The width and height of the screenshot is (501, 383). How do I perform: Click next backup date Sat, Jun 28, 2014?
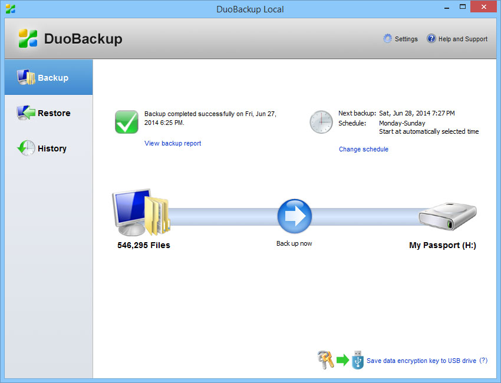pos(417,113)
